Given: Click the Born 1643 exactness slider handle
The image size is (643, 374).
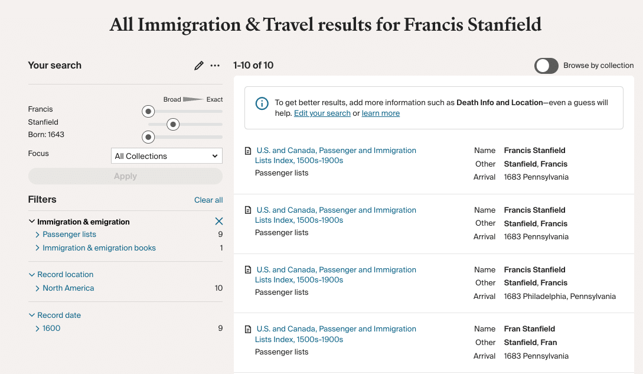Looking at the screenshot, I should [148, 137].
